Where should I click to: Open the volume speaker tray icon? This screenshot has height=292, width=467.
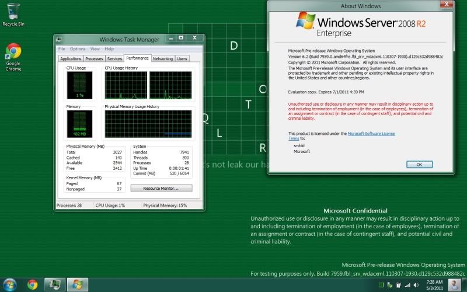point(416,285)
